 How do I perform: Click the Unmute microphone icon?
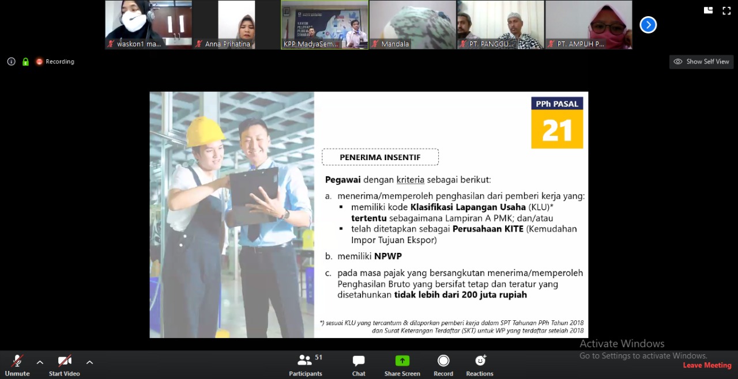pyautogui.click(x=17, y=361)
